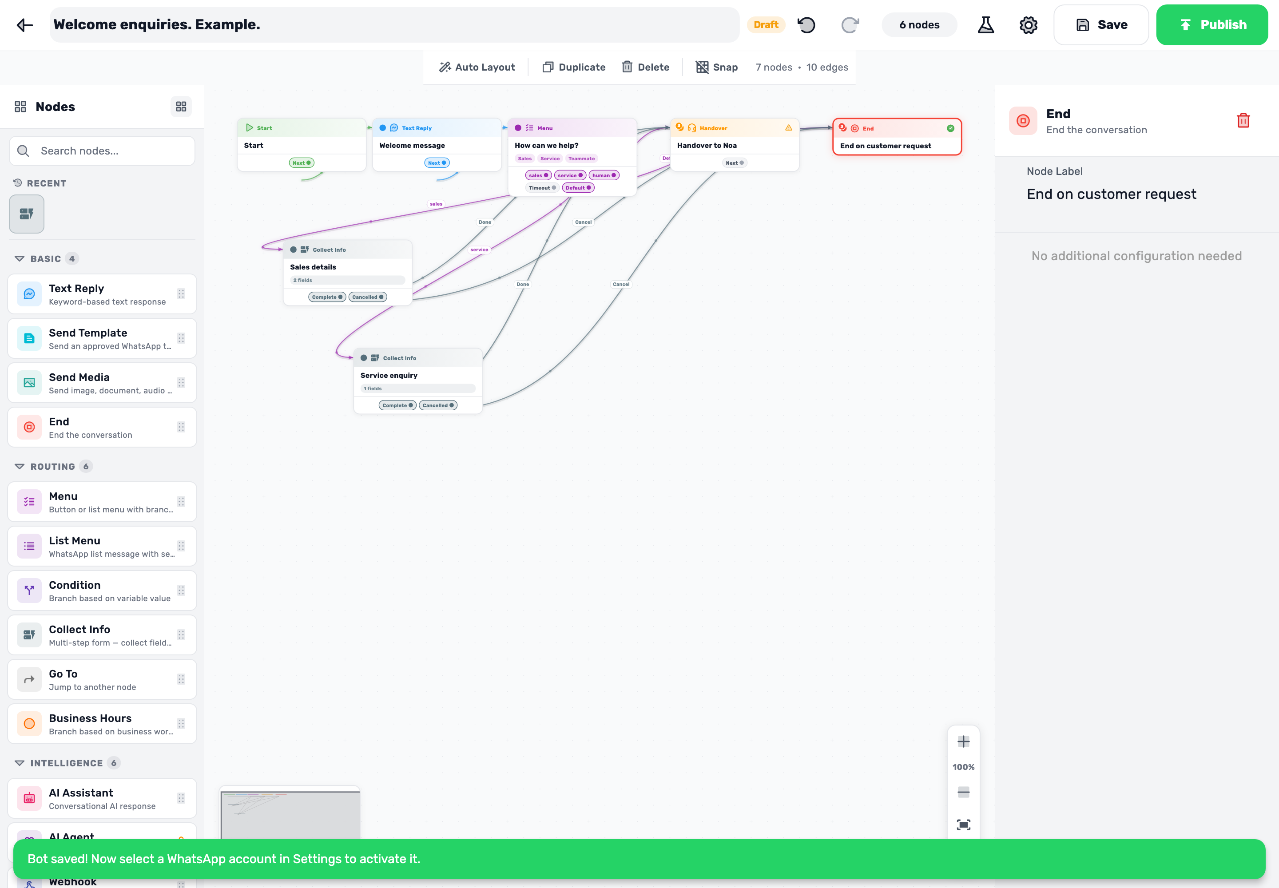The height and width of the screenshot is (888, 1279).
Task: Focus the Search nodes field
Action: pyautogui.click(x=102, y=151)
